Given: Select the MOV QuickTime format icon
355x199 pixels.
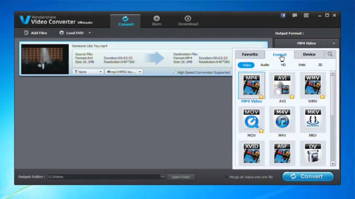Looking at the screenshot, I should tap(252, 119).
